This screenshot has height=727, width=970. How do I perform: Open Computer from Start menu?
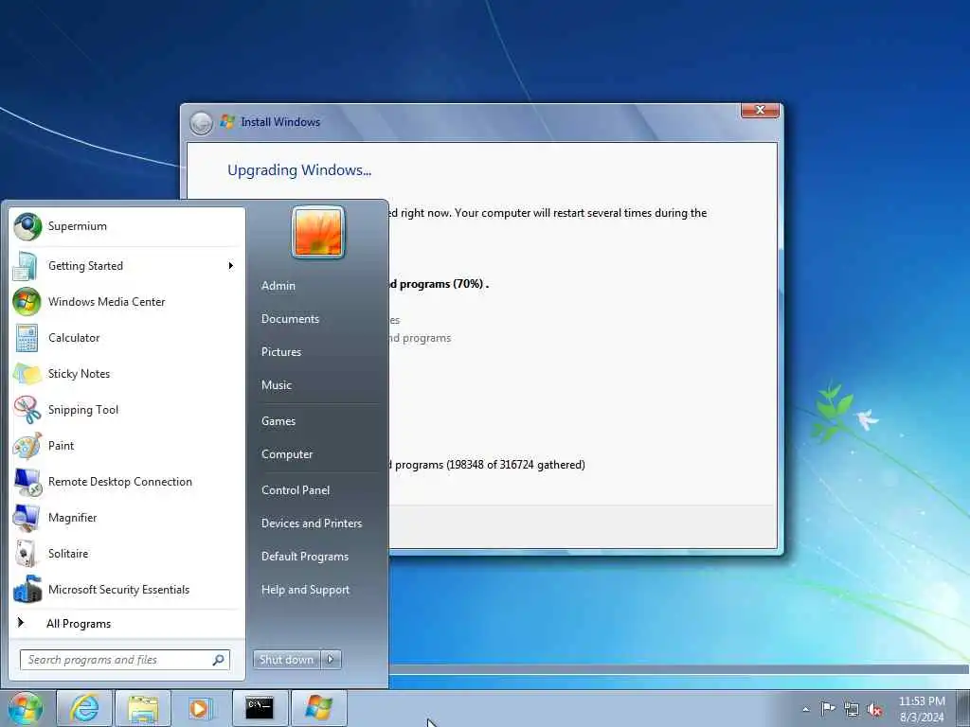(x=287, y=454)
